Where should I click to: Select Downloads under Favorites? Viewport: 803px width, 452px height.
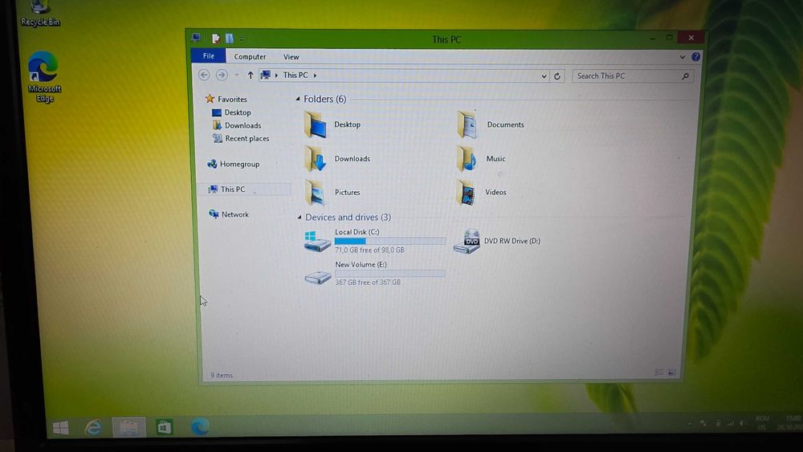(x=237, y=125)
